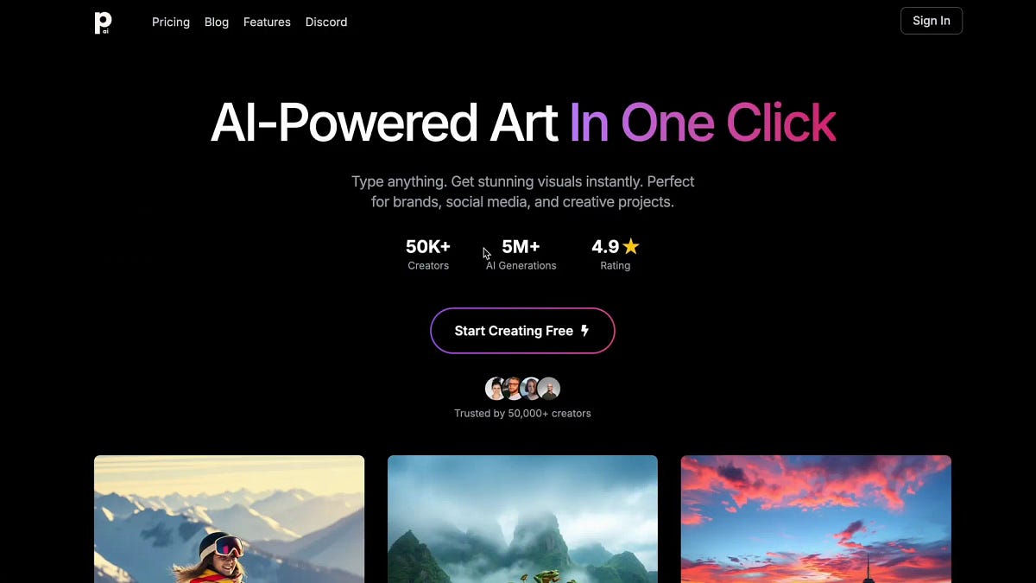Open the Pricing page
The height and width of the screenshot is (583, 1036).
171,22
